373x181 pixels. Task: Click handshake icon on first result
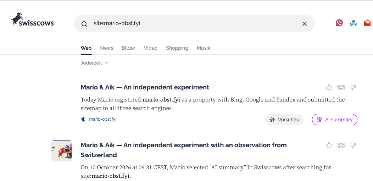pos(341,87)
